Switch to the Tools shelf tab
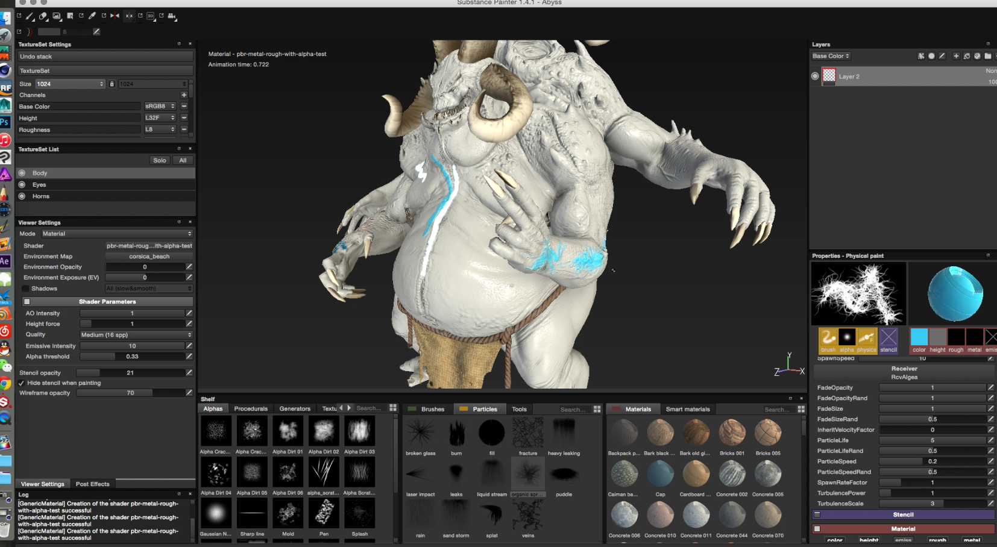 pos(519,409)
